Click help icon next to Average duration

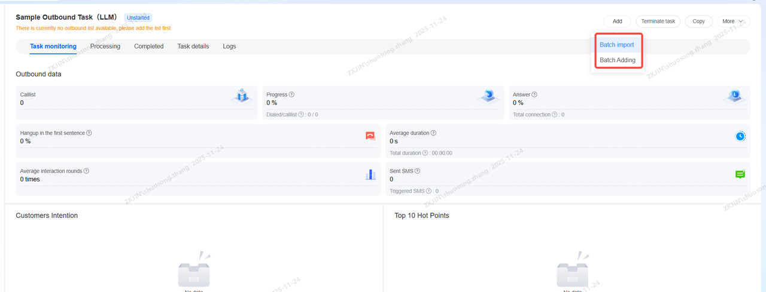(433, 133)
